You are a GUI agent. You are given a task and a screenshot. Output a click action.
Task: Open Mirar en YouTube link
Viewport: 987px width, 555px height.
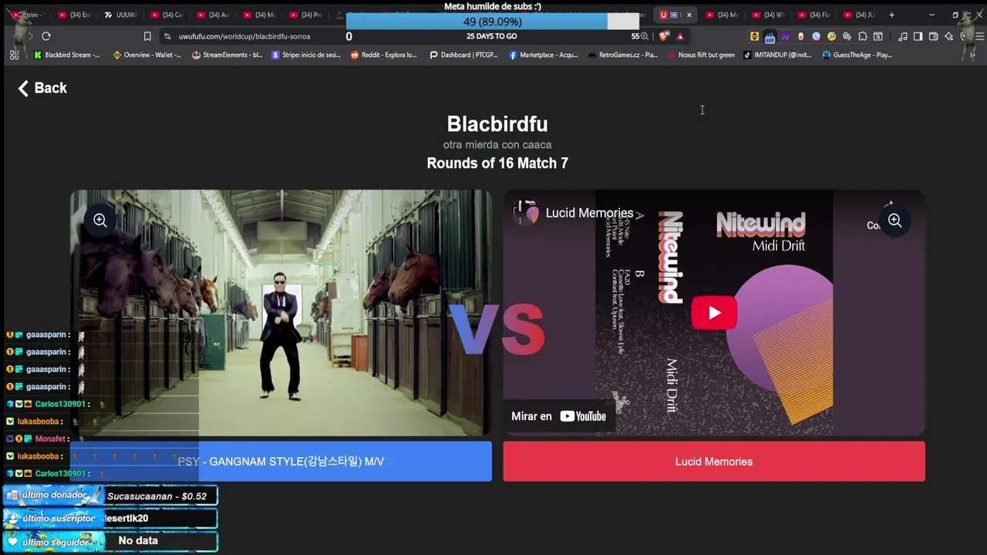click(x=559, y=416)
